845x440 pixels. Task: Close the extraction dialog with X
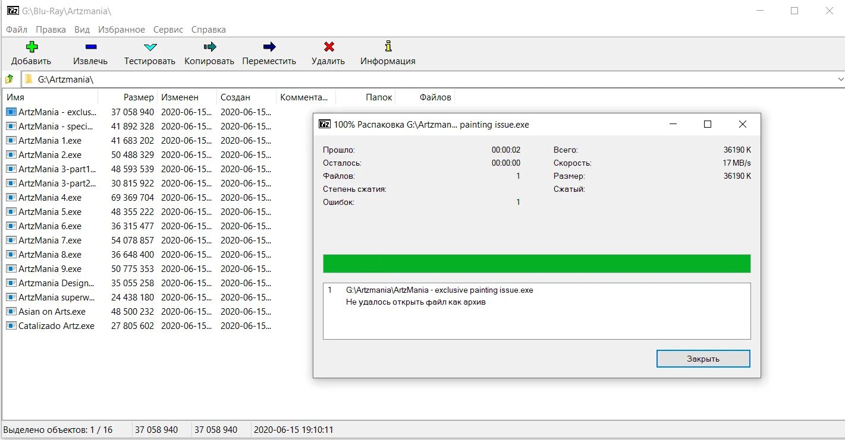(742, 124)
